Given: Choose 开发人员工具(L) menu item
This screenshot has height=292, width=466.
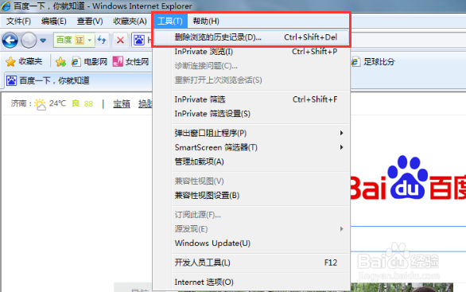Looking at the screenshot, I should [252, 263].
